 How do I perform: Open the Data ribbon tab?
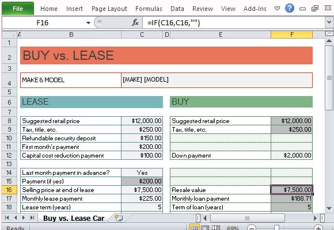[x=177, y=9]
